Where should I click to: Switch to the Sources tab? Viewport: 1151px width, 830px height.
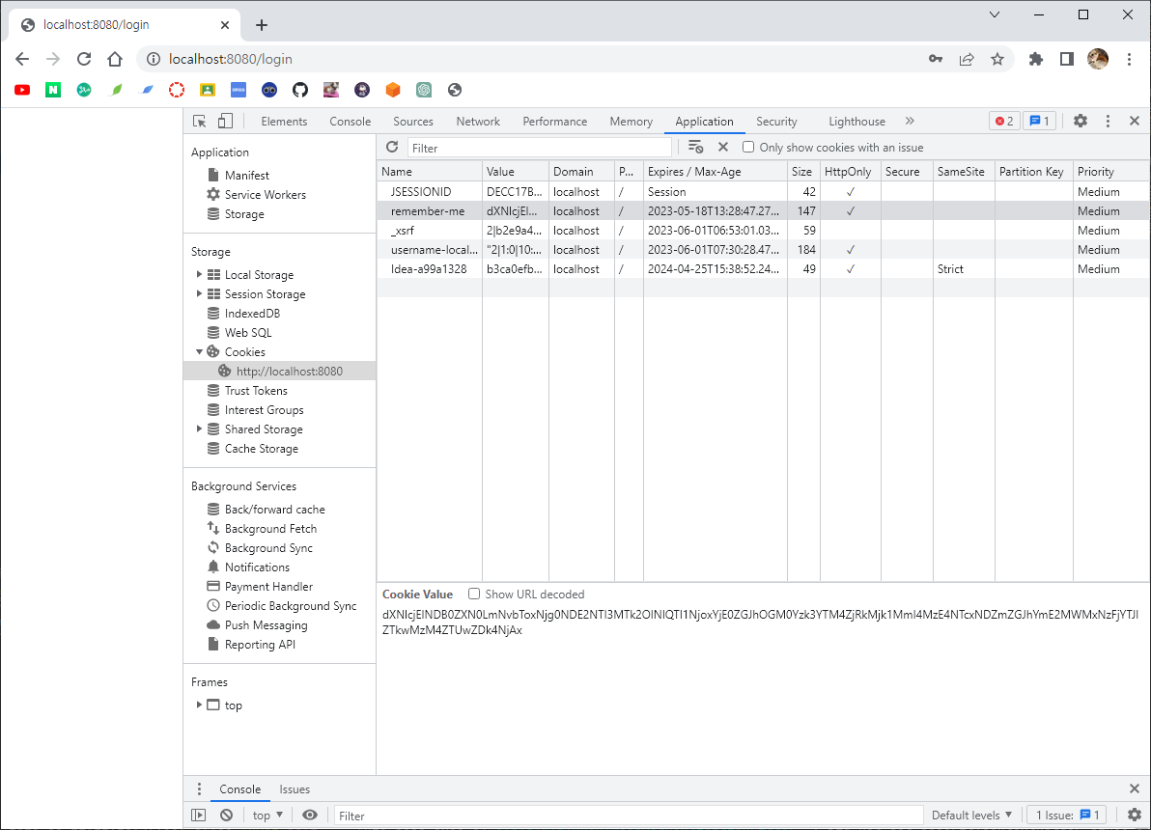coord(413,121)
